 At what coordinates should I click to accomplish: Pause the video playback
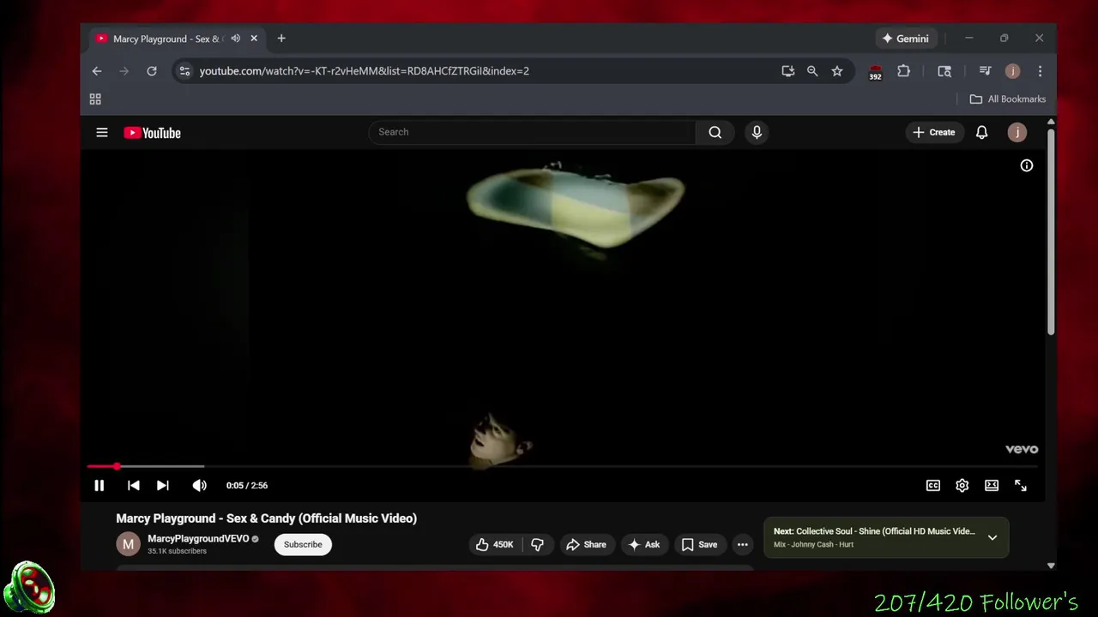click(x=99, y=485)
